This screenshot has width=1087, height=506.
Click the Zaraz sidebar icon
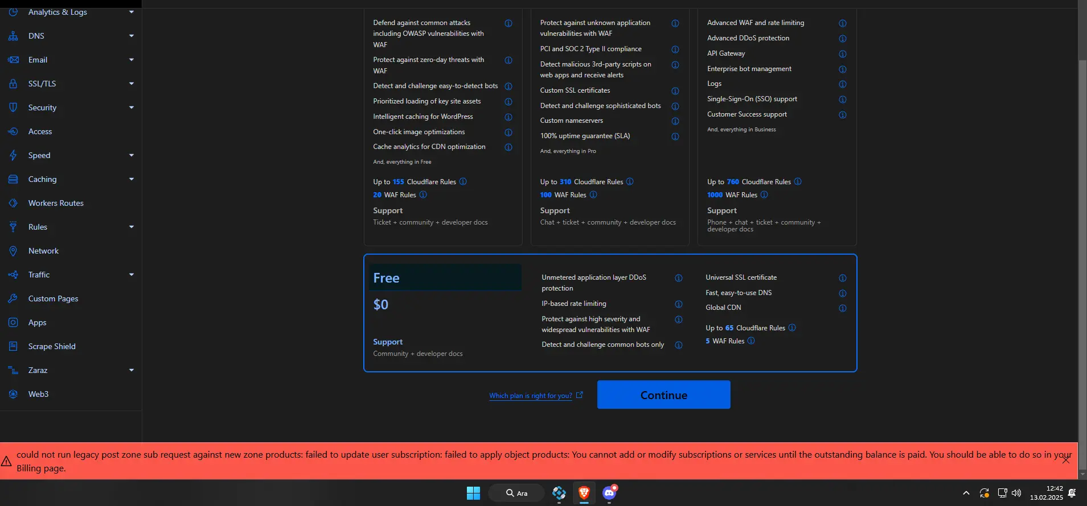pyautogui.click(x=13, y=370)
